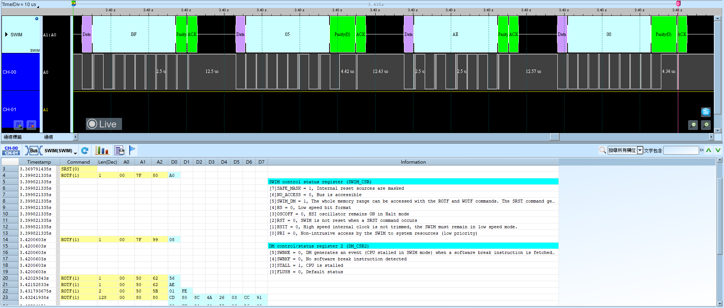The image size is (724, 308).
Task: Open the Time/Div 10 us menu
Action: coord(20,5)
